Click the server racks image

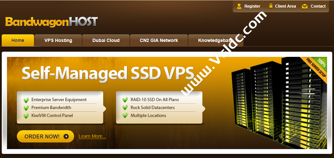[x=279, y=102]
